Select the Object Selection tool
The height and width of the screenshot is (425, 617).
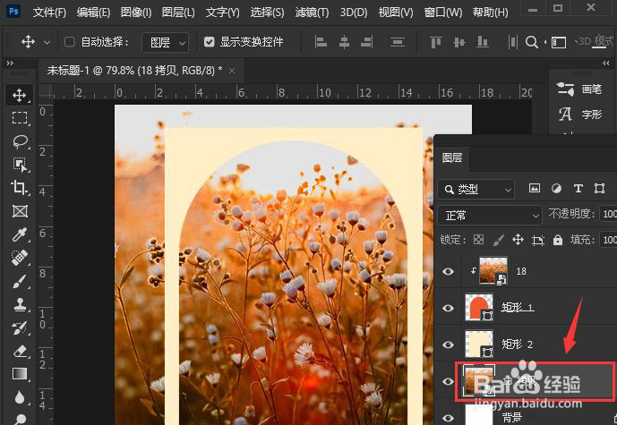click(x=20, y=165)
